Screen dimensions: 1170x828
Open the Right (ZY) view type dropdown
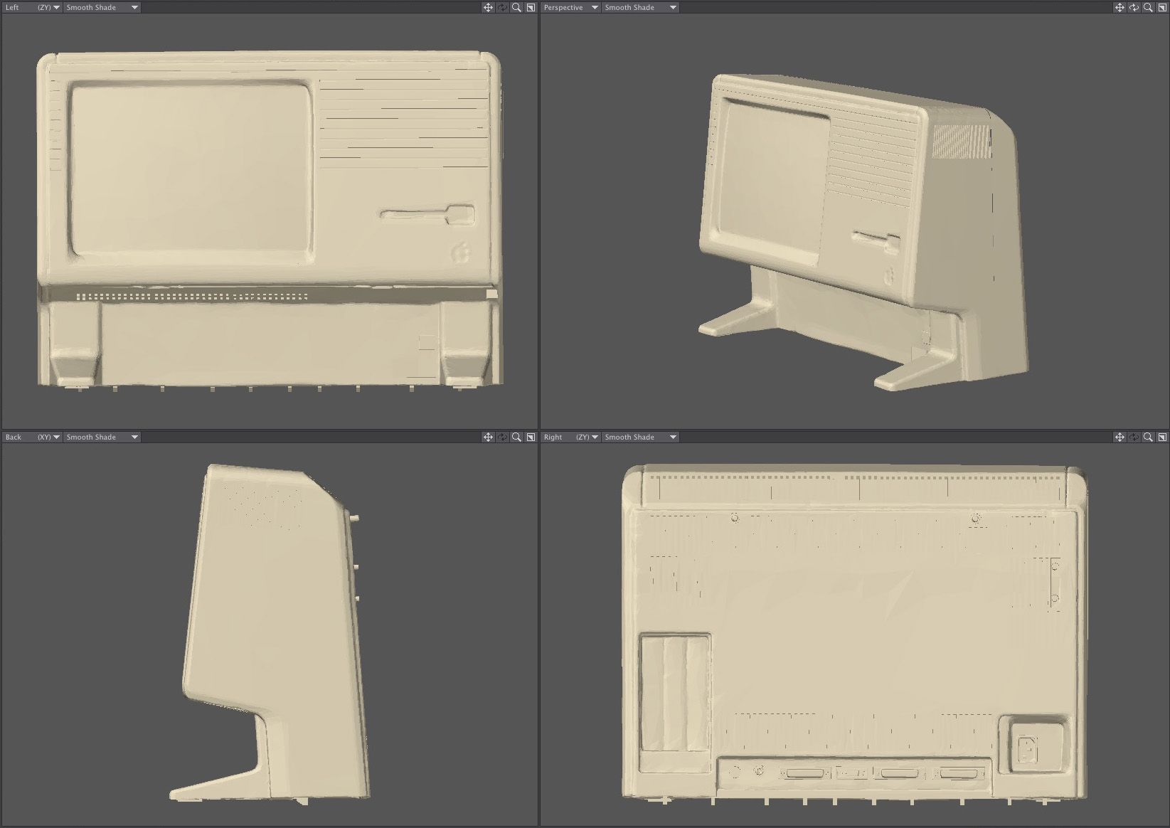coord(570,437)
